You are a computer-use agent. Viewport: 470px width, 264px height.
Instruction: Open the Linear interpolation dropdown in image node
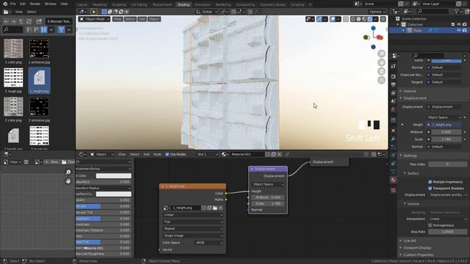point(193,215)
